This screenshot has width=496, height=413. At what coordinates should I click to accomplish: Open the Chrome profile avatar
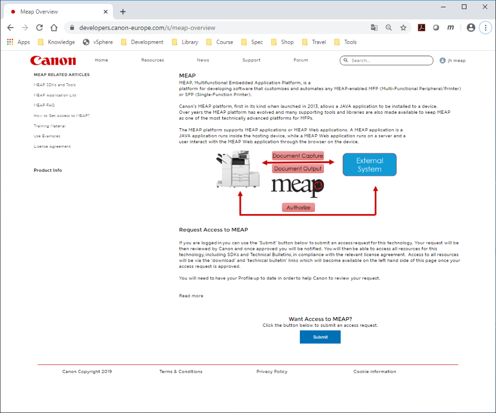(470, 28)
